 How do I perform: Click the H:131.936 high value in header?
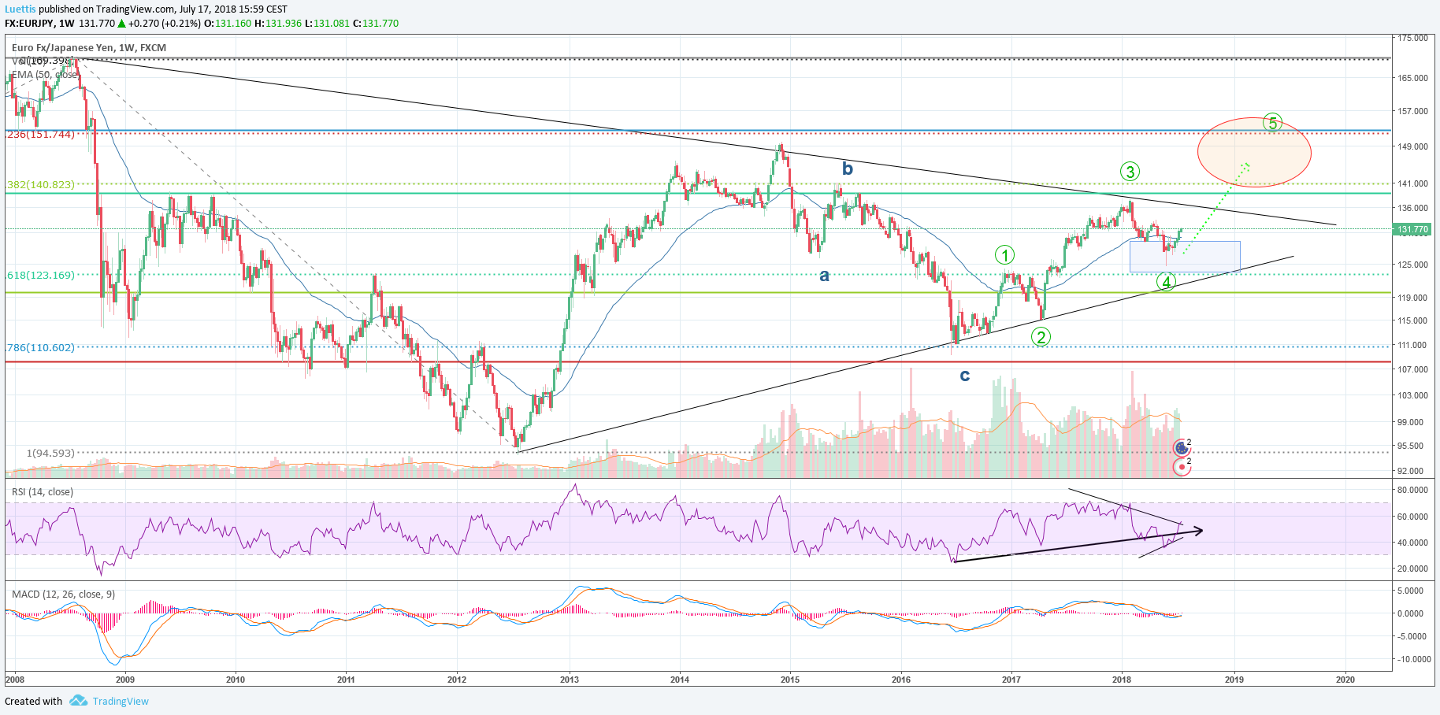coord(278,24)
